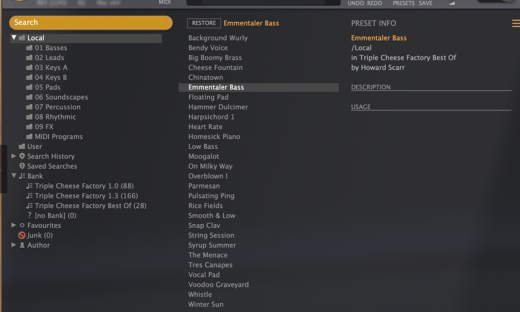Expand the Author category

point(14,245)
